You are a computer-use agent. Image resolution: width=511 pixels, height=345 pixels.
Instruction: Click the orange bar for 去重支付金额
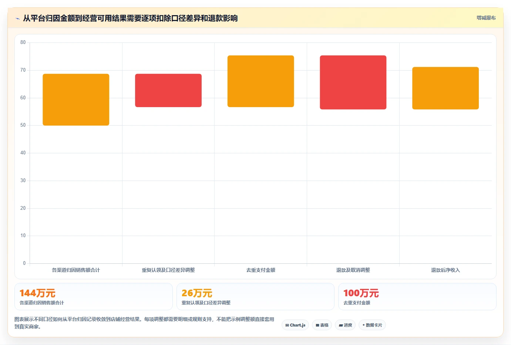point(261,81)
